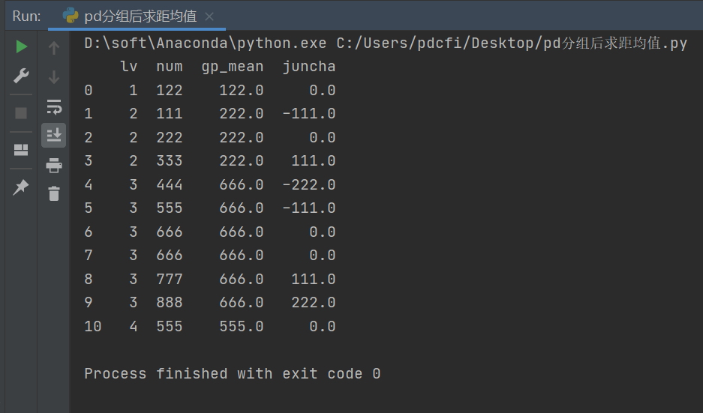Screen dimensions: 703x413
Task: Click the Run: tool window label
Action: click(26, 16)
